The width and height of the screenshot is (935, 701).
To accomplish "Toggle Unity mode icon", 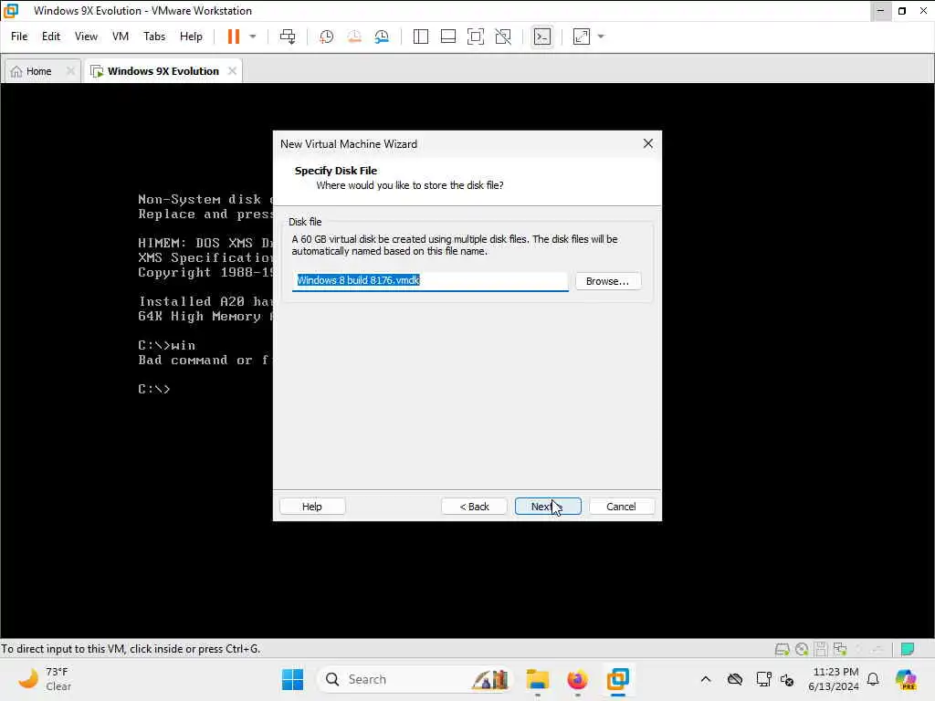I will 503,37.
